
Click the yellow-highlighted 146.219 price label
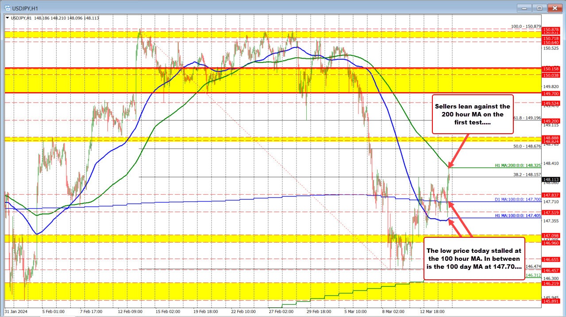(x=551, y=283)
